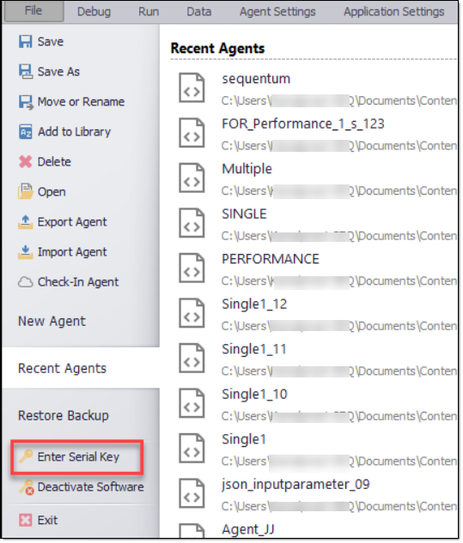The image size is (463, 543).
Task: Switch to the Agent Settings tab
Action: pyautogui.click(x=277, y=12)
